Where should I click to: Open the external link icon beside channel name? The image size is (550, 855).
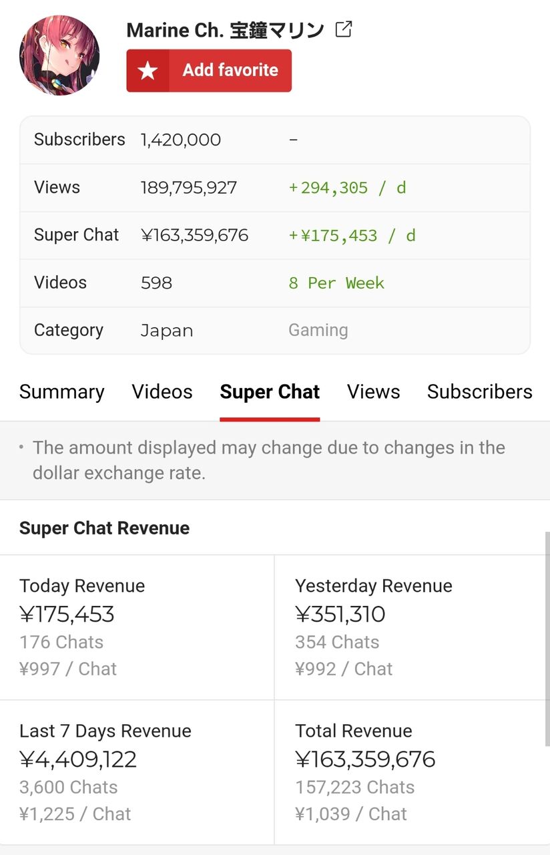pos(343,29)
